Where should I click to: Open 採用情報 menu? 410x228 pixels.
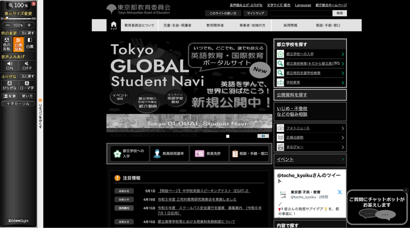pyautogui.click(x=290, y=26)
